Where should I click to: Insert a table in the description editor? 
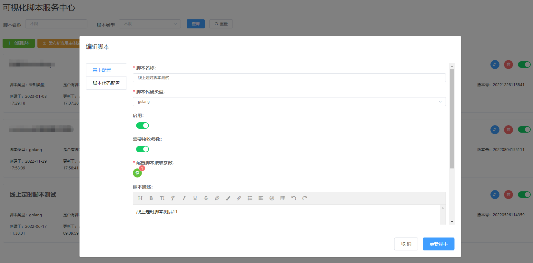(283, 198)
